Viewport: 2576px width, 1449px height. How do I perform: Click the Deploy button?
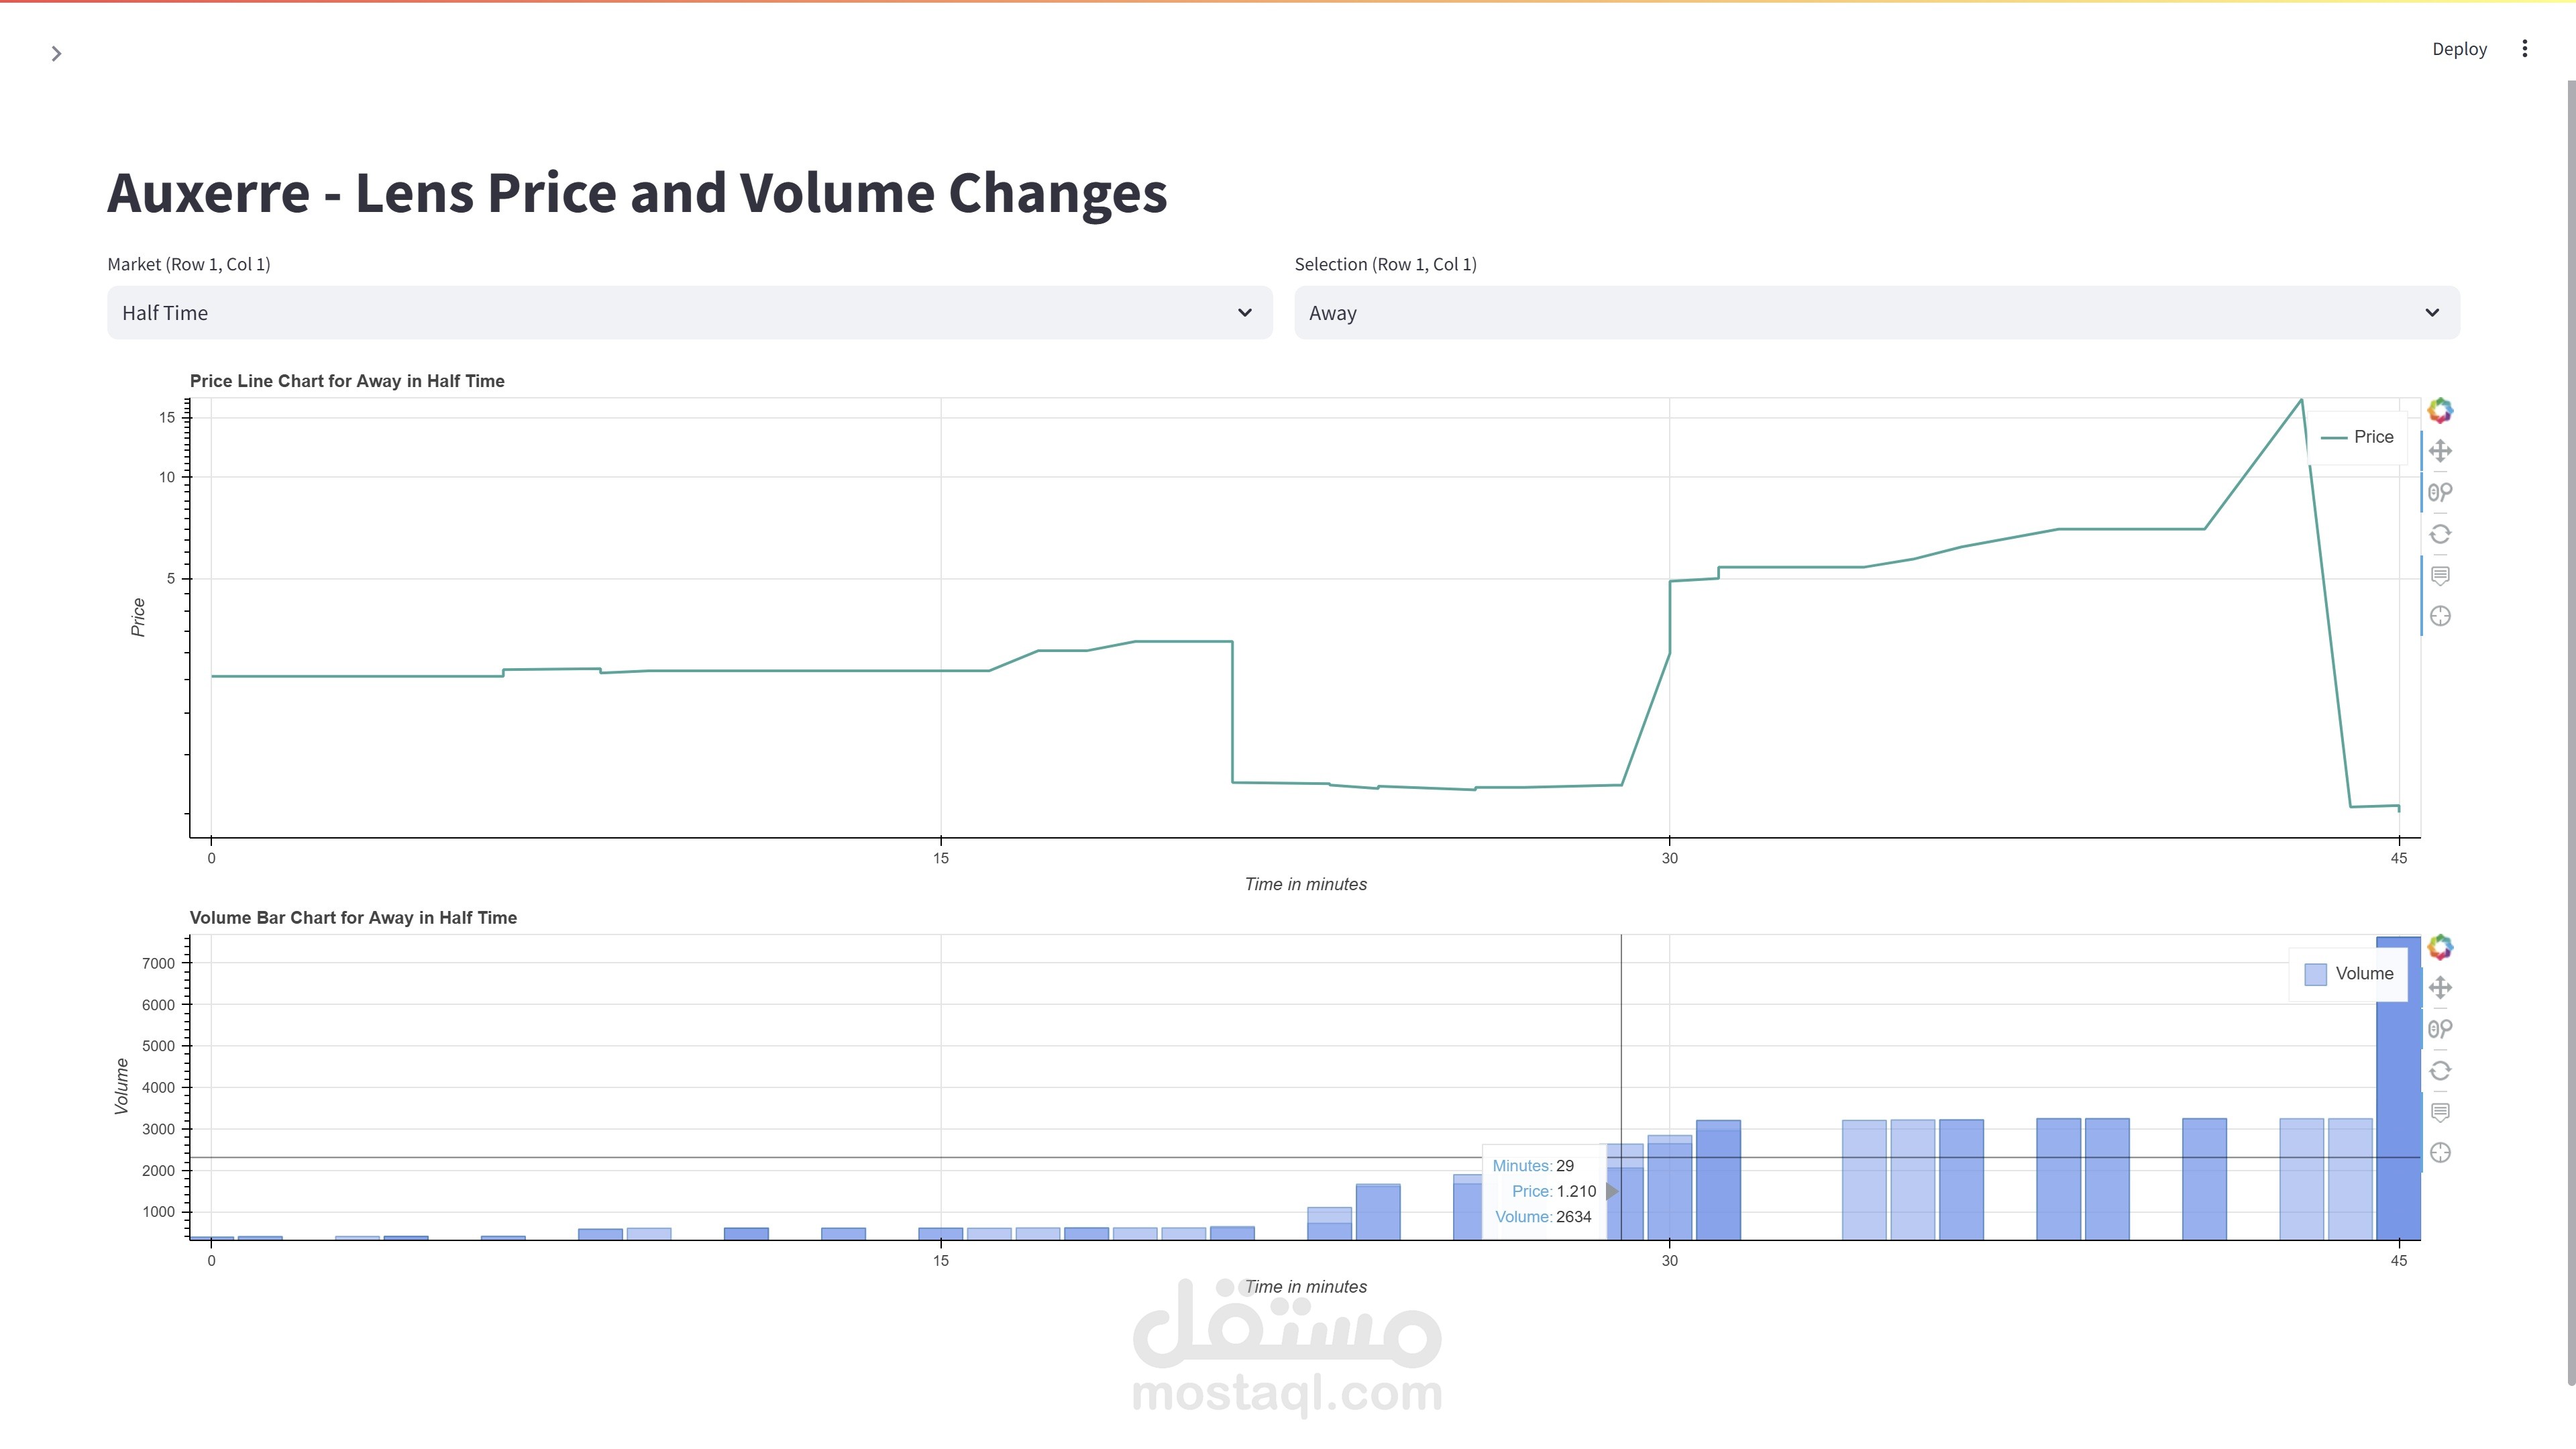[2459, 49]
